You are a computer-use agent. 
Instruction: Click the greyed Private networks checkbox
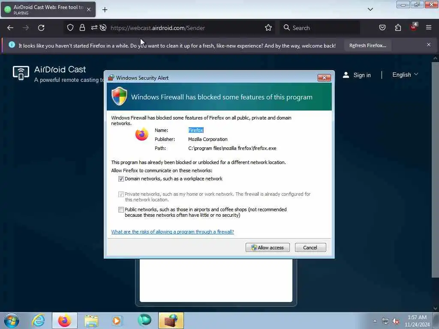click(x=121, y=194)
